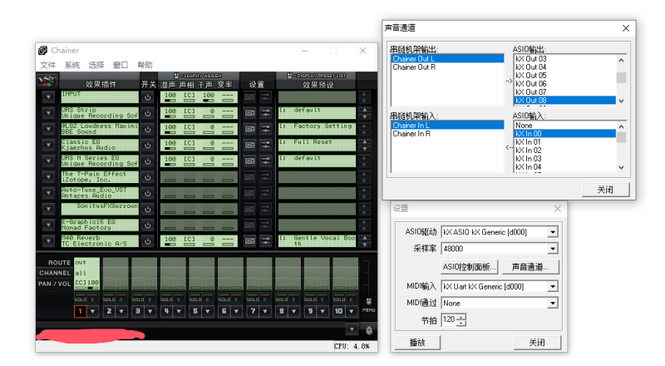This screenshot has width=665, height=366.
Task: Open the editor icon for URS Strip plugin
Action: point(250,113)
